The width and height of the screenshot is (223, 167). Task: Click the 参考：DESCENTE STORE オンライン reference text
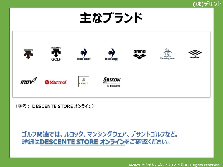(54, 106)
